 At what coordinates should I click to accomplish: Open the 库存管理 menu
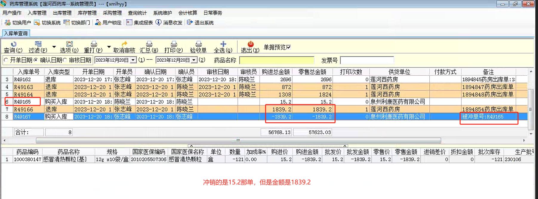[x=87, y=13]
